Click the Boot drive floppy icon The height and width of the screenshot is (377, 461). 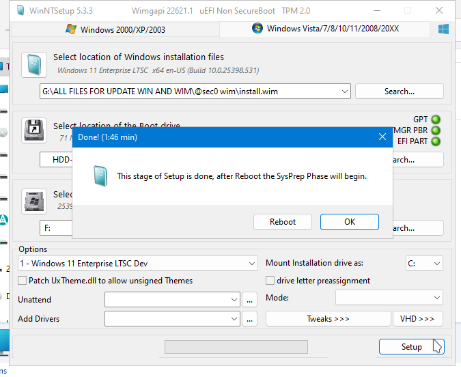(x=34, y=130)
